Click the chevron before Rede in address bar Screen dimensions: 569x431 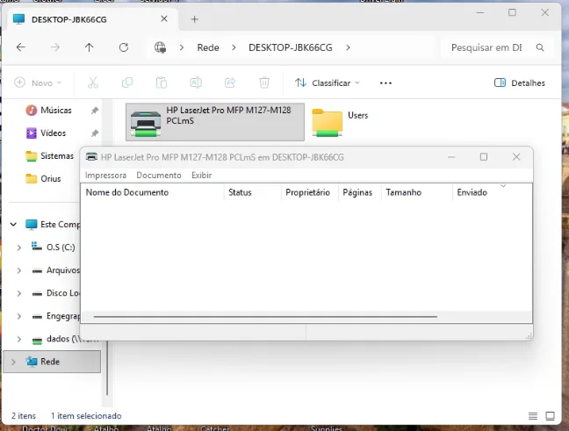coord(182,47)
